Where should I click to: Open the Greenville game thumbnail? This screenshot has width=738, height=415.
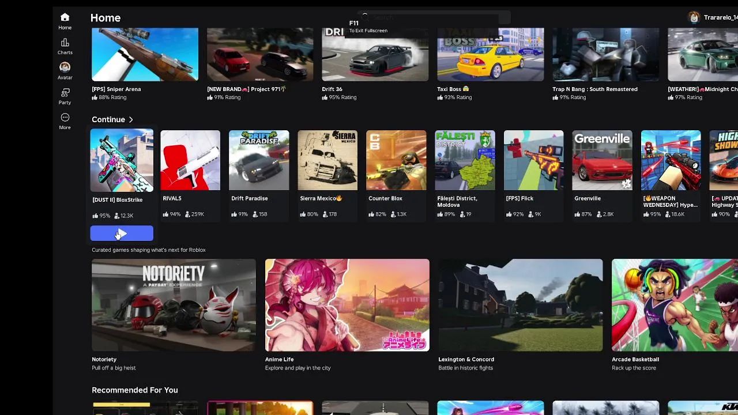(602, 160)
